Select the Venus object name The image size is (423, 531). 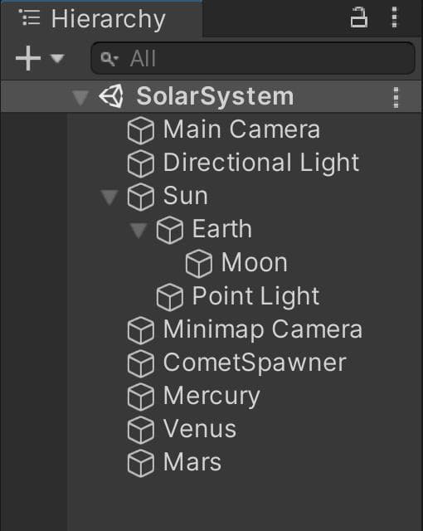199,429
